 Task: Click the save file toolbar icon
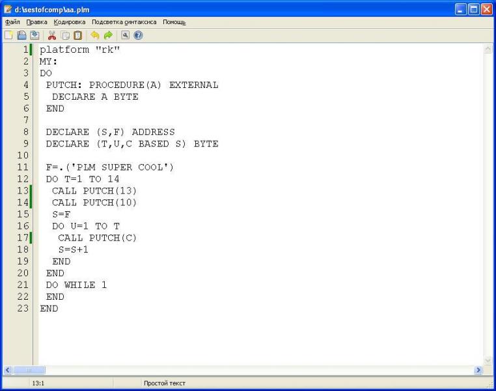pyautogui.click(x=34, y=35)
